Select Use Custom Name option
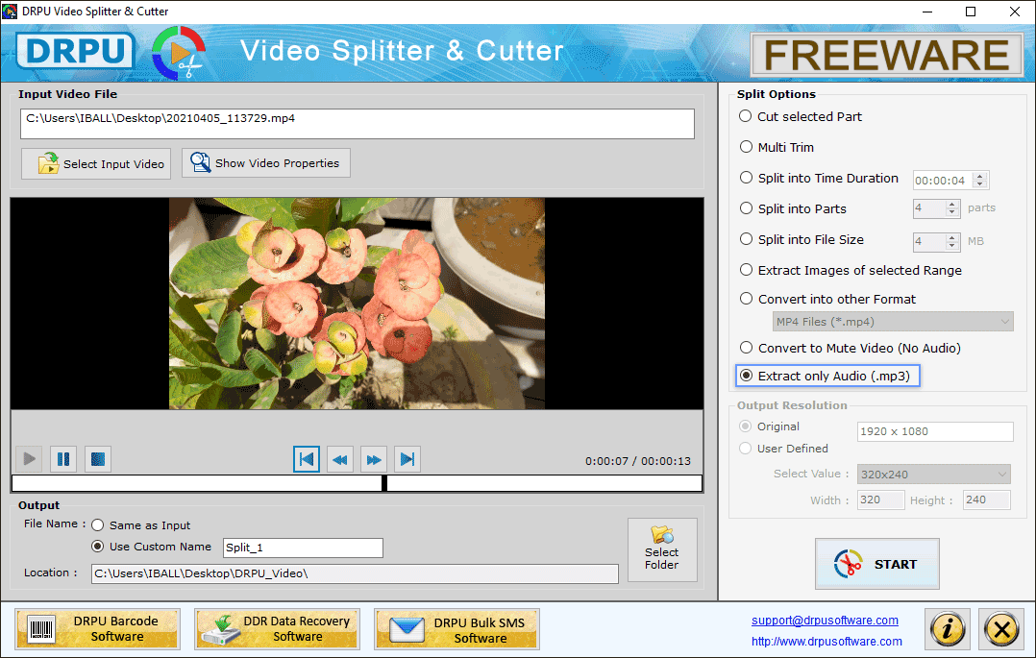The width and height of the screenshot is (1036, 658). (x=98, y=547)
